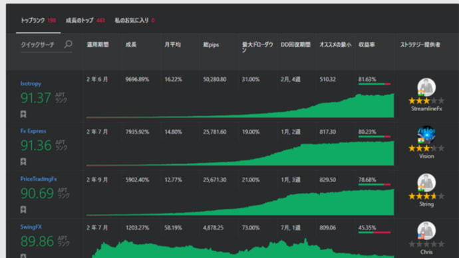Sort by 月平均 column header
This screenshot has width=459, height=258.
172,45
